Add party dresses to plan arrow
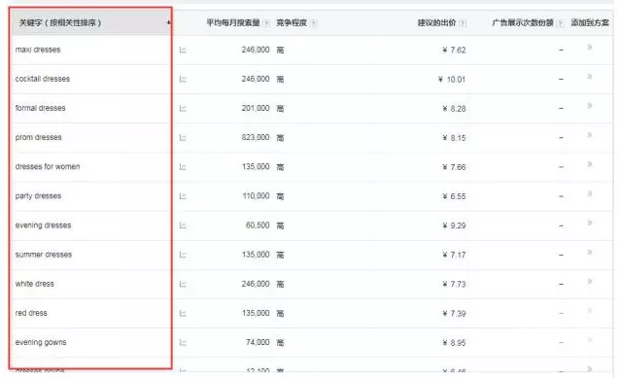 [x=590, y=193]
